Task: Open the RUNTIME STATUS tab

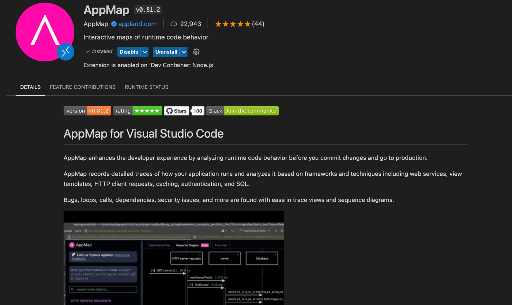Action: tap(147, 87)
